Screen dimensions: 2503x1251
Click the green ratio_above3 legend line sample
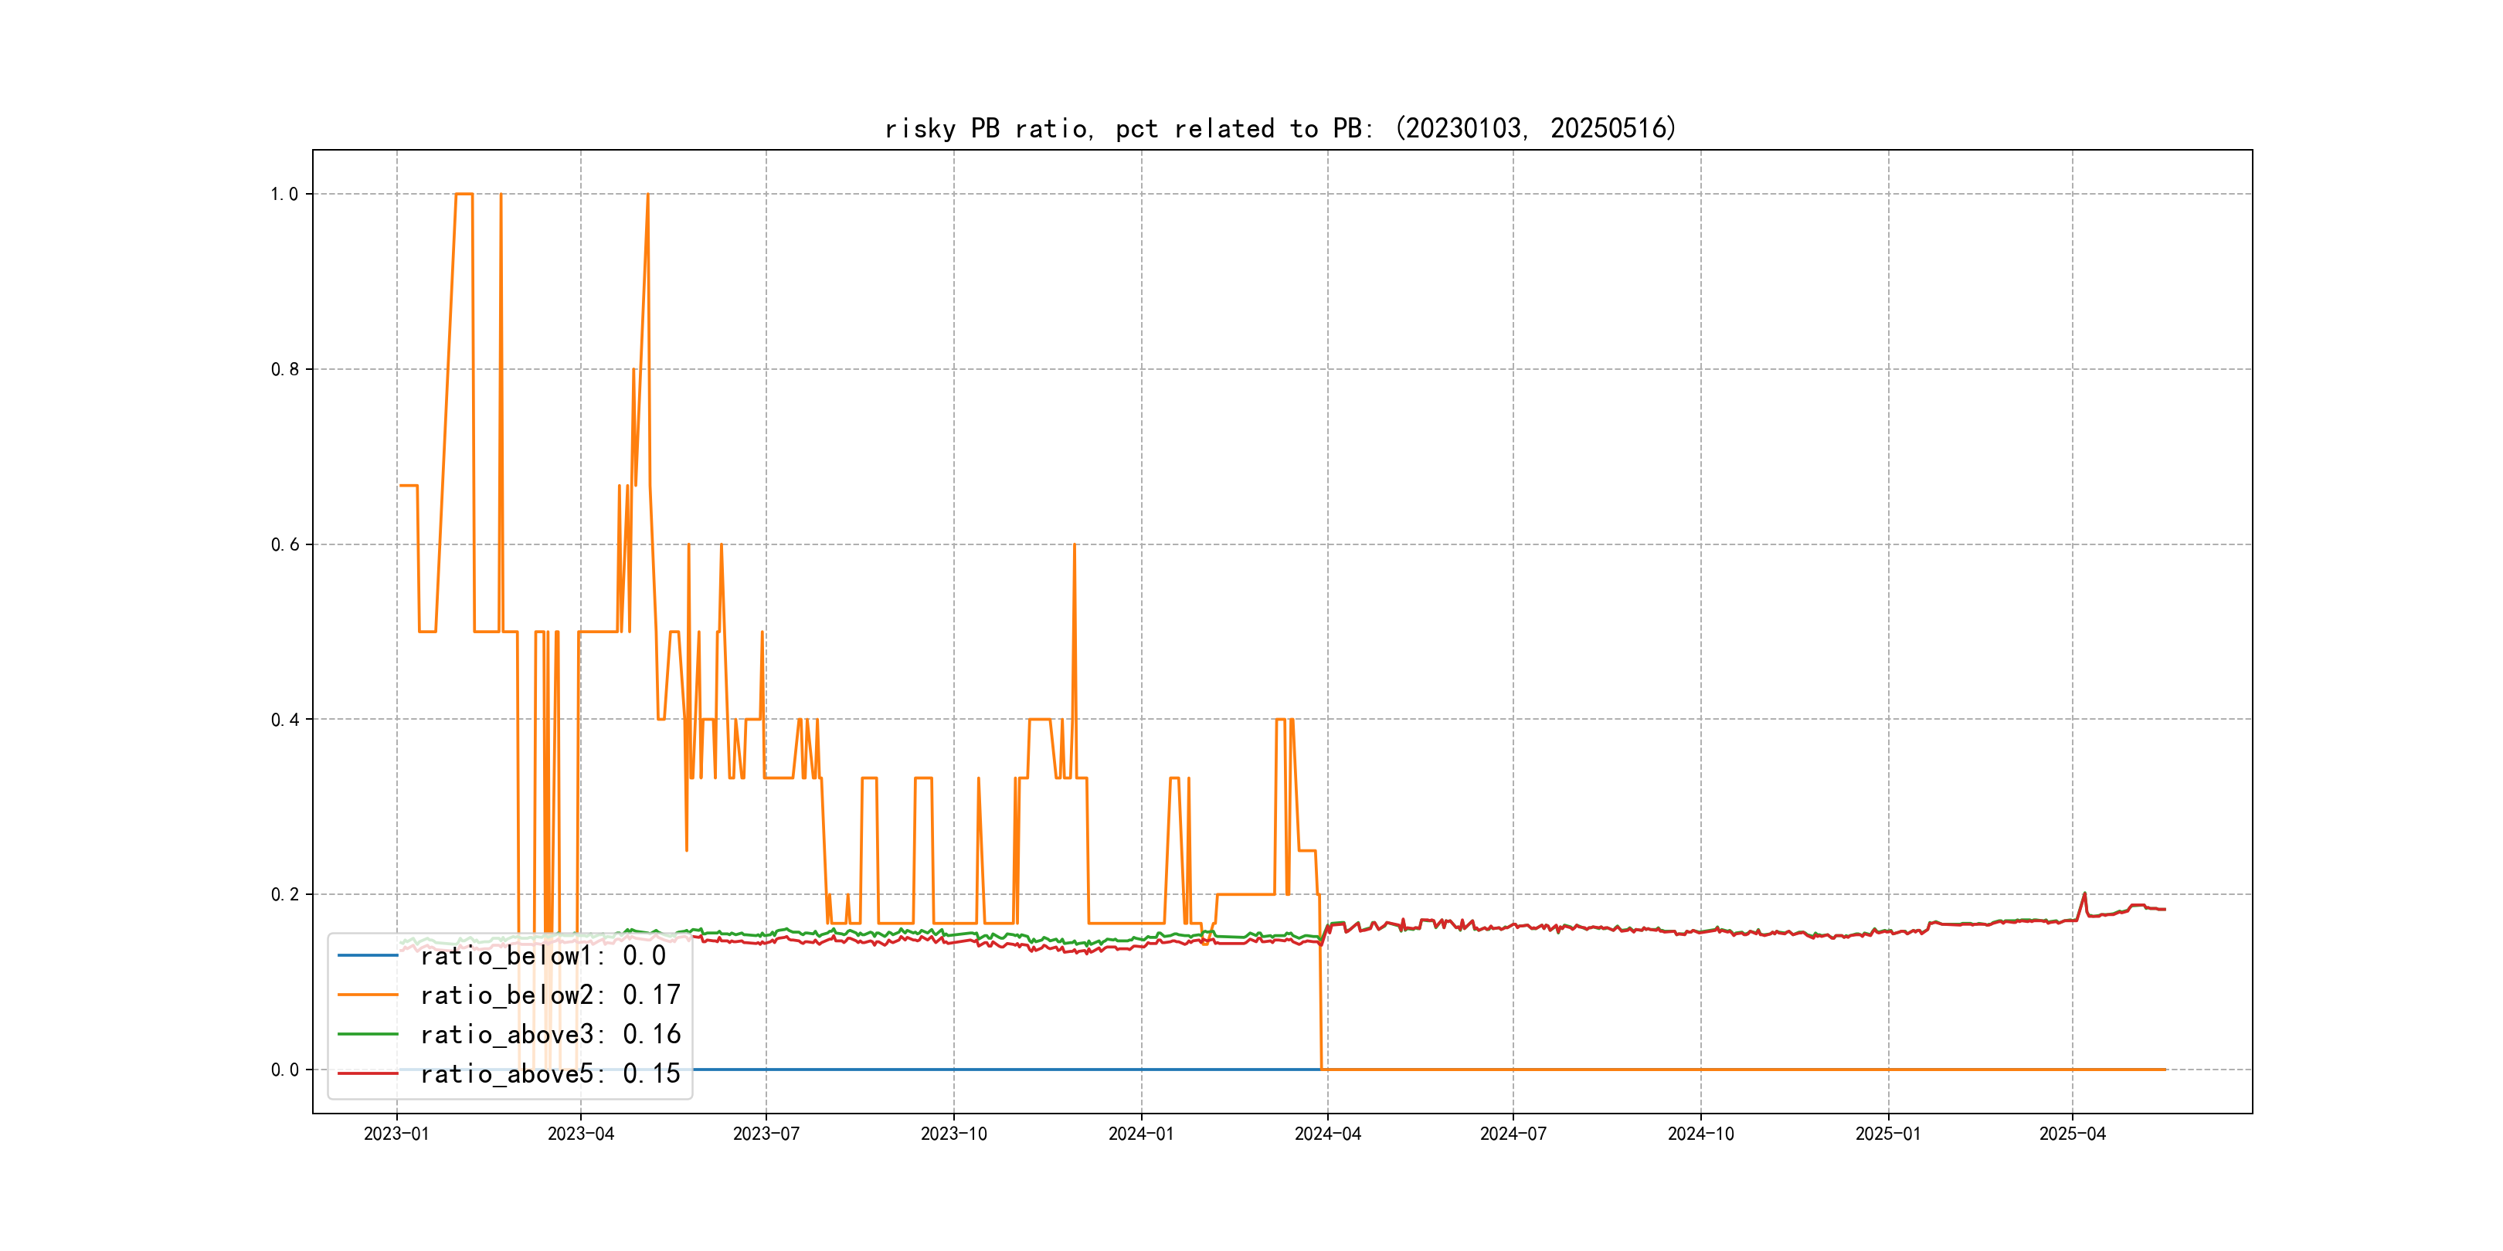point(367,1035)
